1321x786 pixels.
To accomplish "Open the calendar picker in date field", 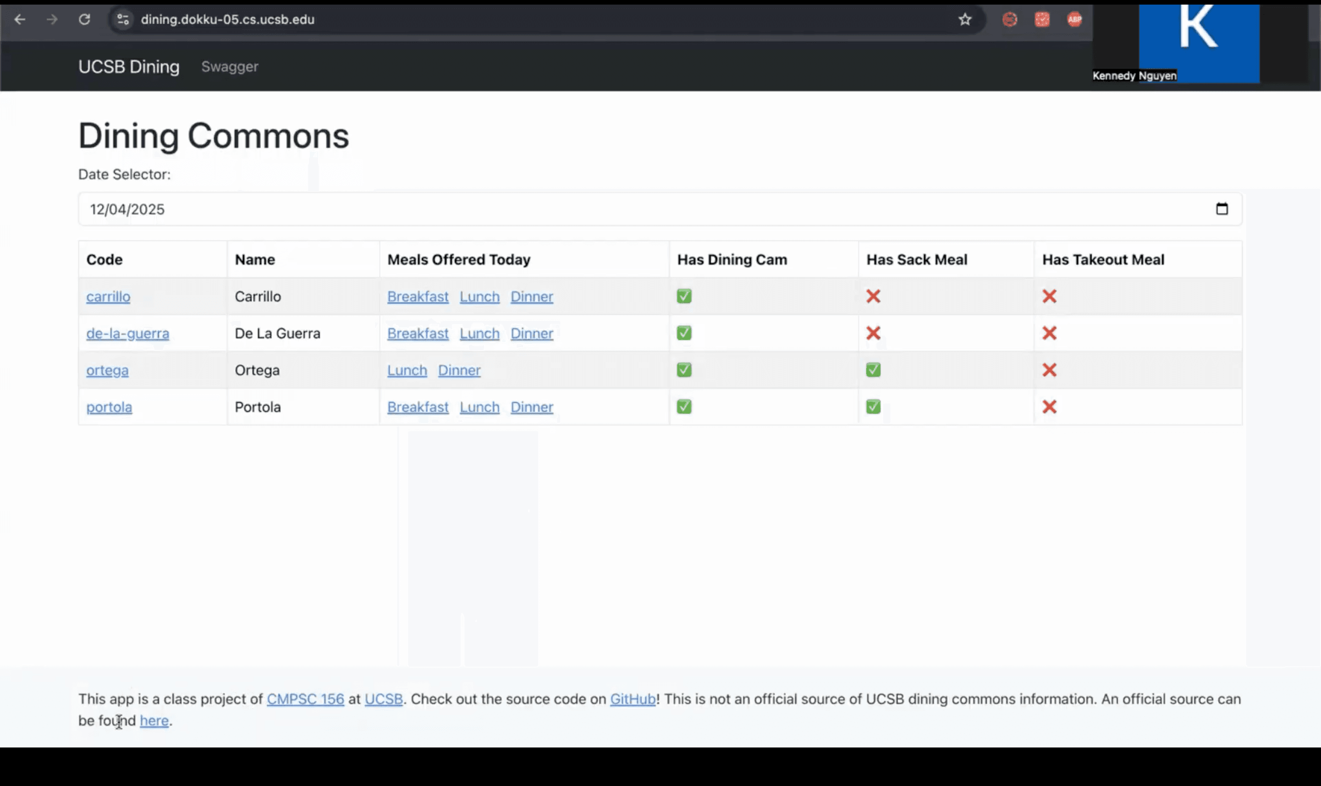I will coord(1221,209).
